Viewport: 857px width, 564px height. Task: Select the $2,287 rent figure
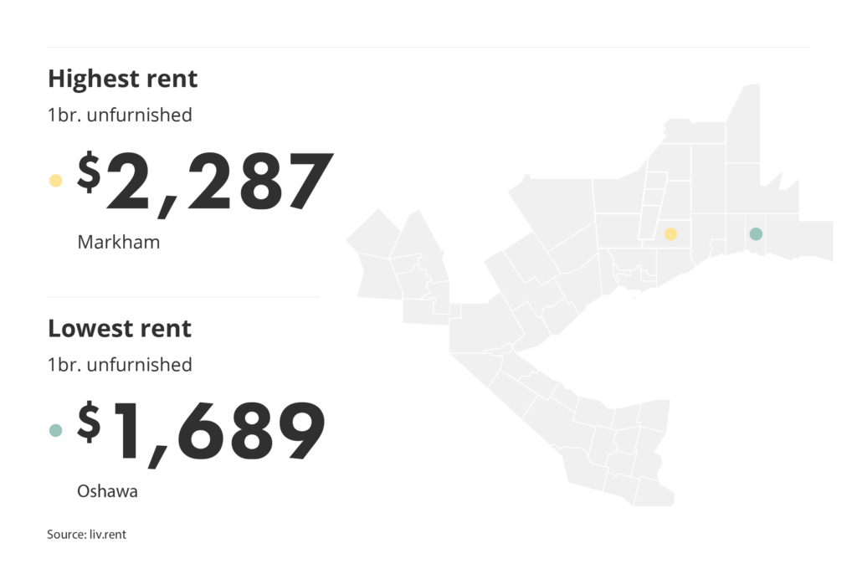pos(205,182)
